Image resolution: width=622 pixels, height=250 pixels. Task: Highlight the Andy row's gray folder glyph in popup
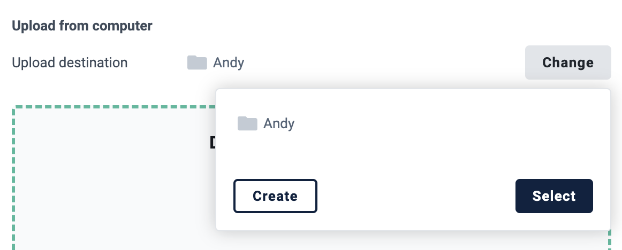[x=247, y=123]
